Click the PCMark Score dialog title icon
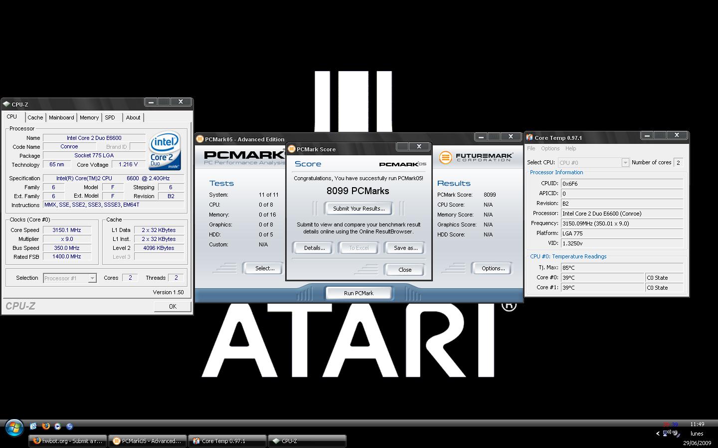 [x=292, y=149]
